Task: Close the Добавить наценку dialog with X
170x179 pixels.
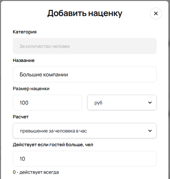Action: (156, 13)
